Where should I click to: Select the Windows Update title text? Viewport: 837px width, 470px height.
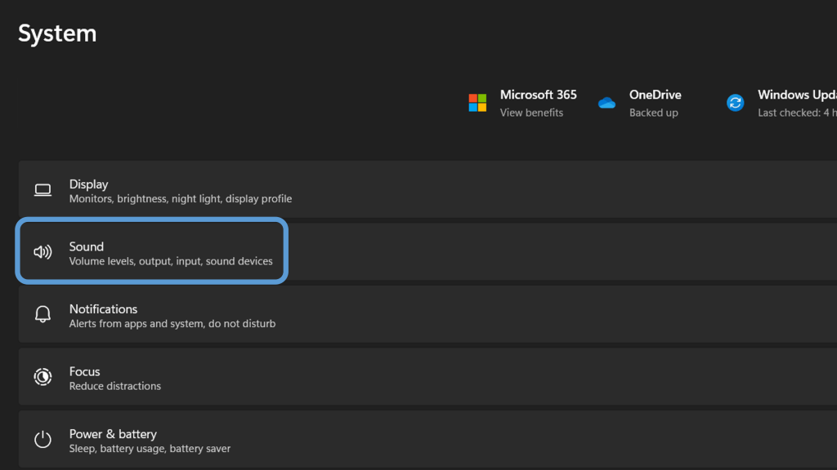tap(795, 95)
